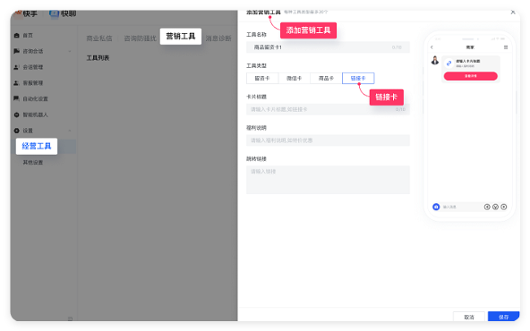This screenshot has width=530, height=331.
Task: Click the 首页 sidebar label
Action: pos(28,36)
